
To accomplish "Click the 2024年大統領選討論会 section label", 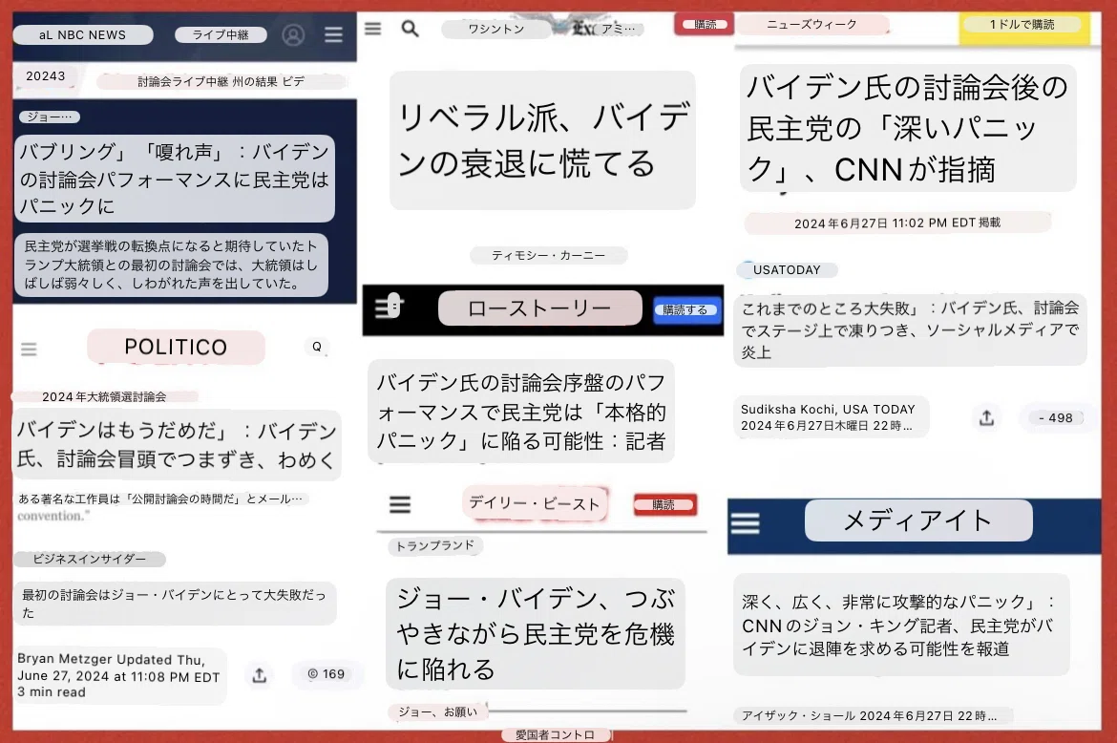I will point(104,396).
